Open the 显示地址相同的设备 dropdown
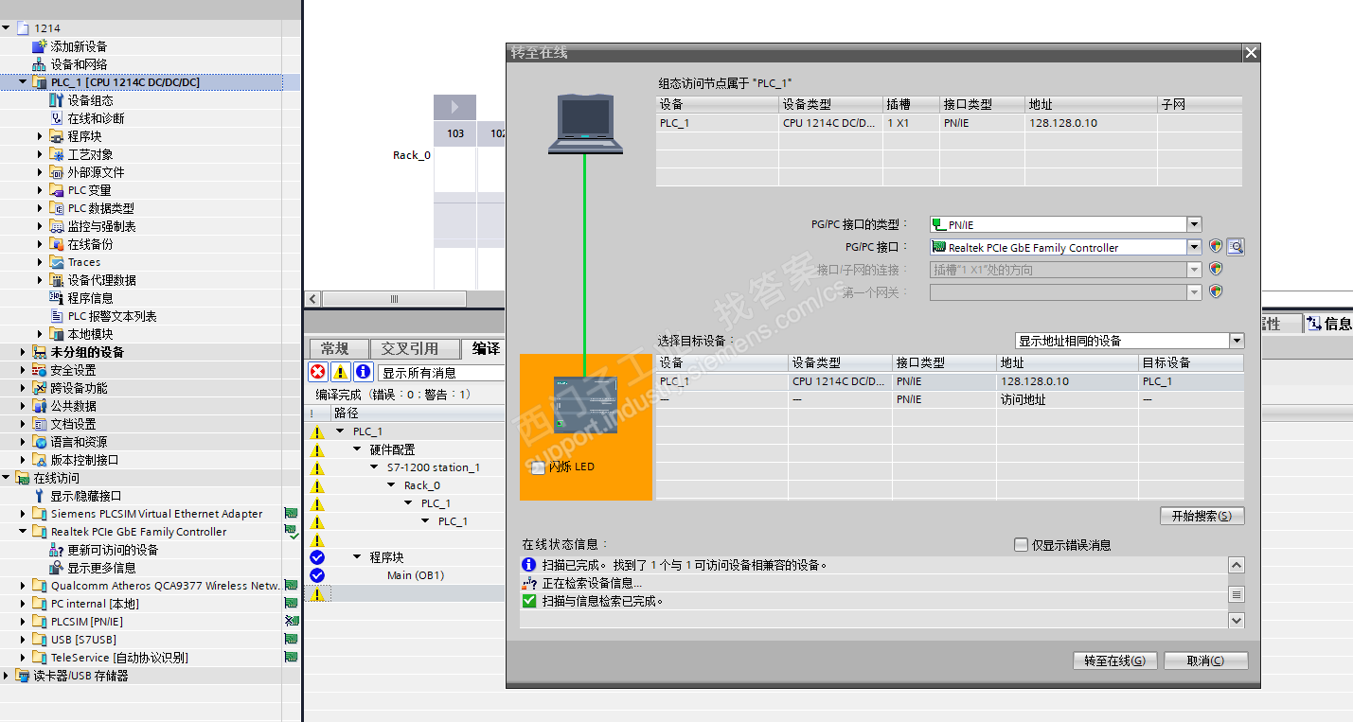The image size is (1353, 722). tap(1237, 341)
